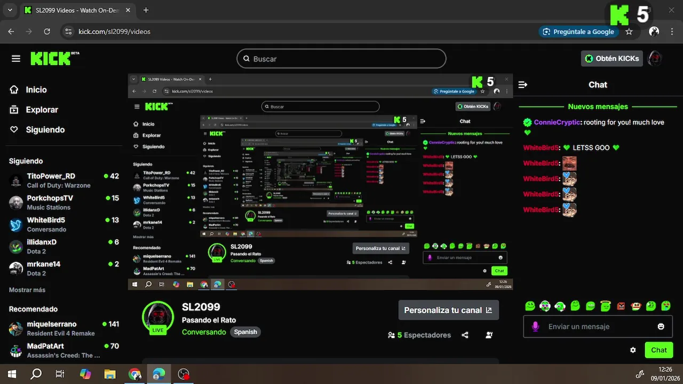Open recommended channel MadPatArt

click(64, 350)
